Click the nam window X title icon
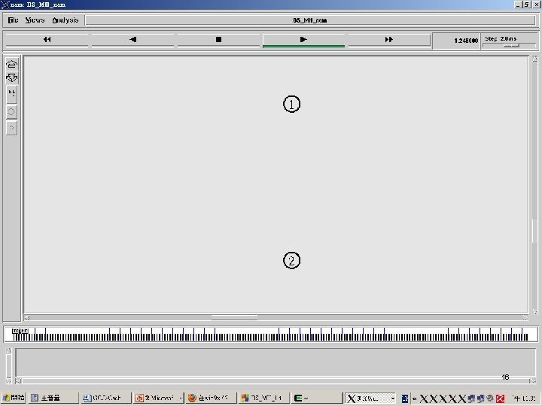542x406 pixels. (5, 5)
